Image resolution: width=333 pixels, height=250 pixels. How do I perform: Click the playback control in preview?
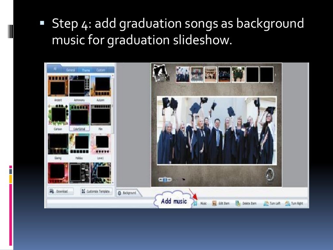[x=165, y=180]
